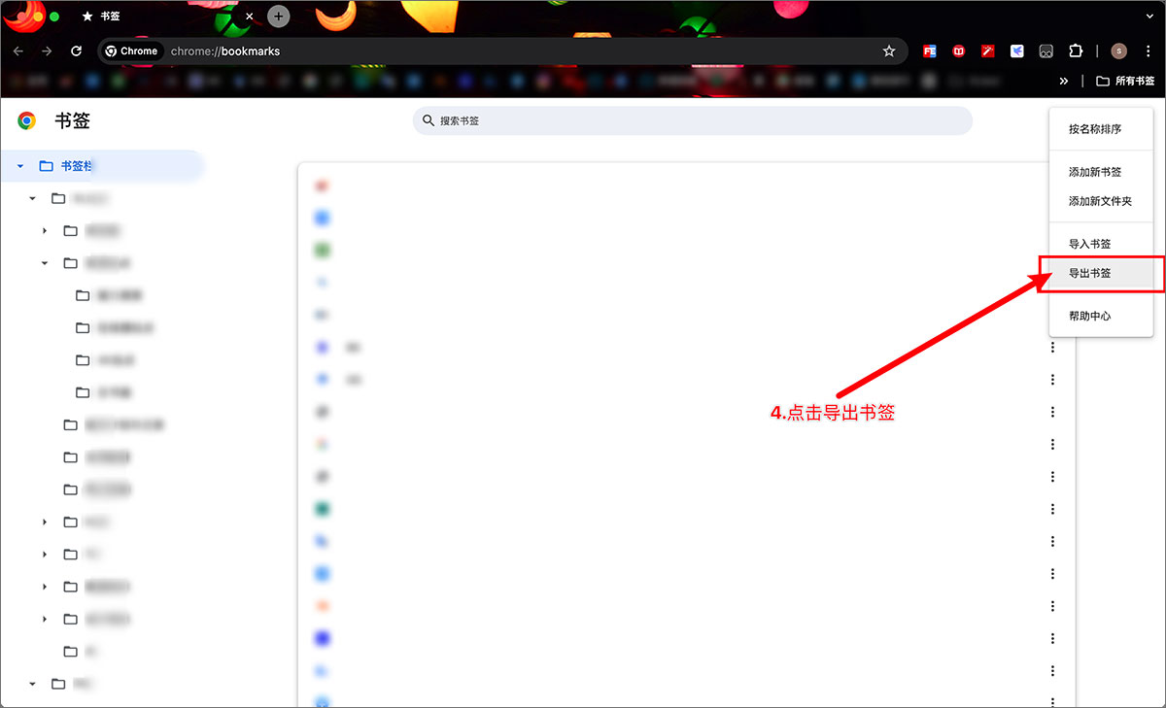Select 按名称排序 menu option
The image size is (1166, 708).
point(1095,129)
